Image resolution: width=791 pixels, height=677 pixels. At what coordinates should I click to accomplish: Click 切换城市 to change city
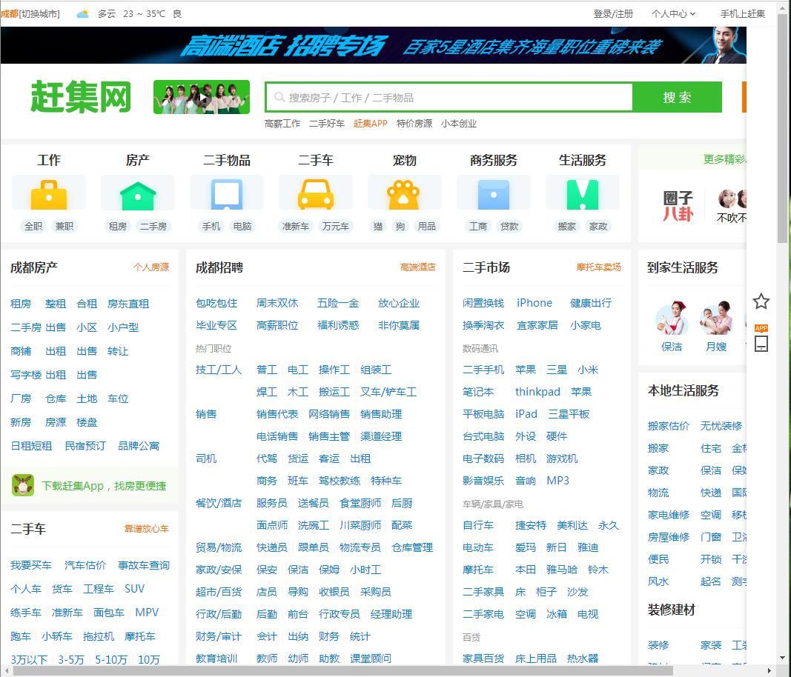pos(39,14)
